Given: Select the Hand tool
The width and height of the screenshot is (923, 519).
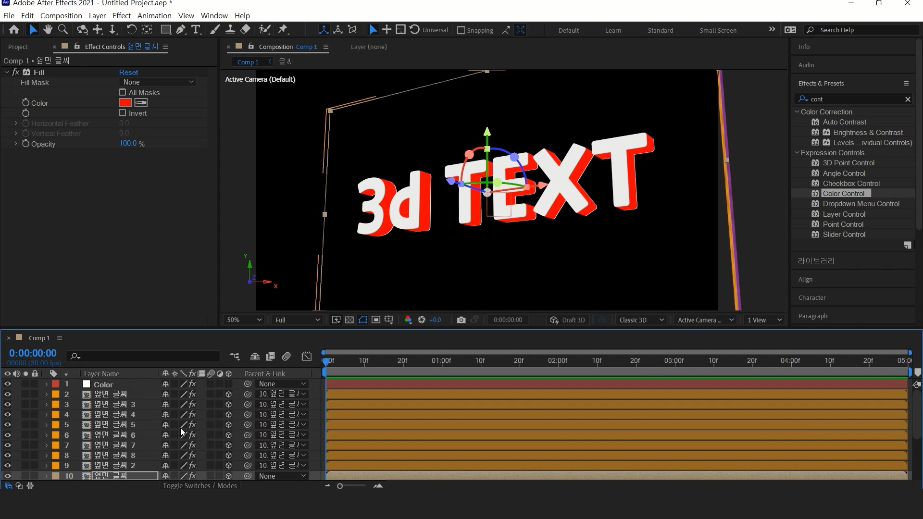Looking at the screenshot, I should tap(48, 30).
